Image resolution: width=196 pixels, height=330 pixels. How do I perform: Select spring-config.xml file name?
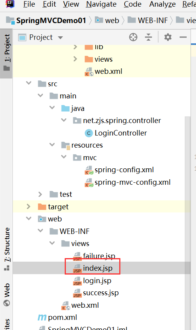click(x=124, y=169)
